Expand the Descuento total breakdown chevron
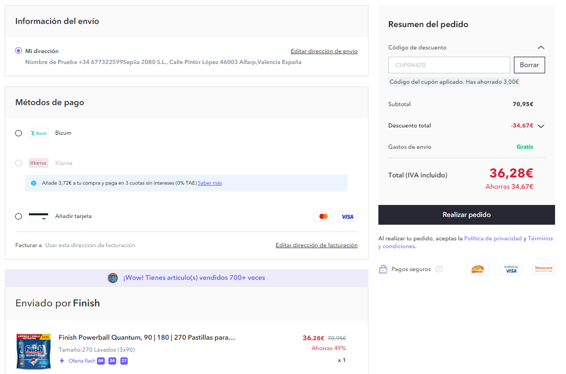 541,126
